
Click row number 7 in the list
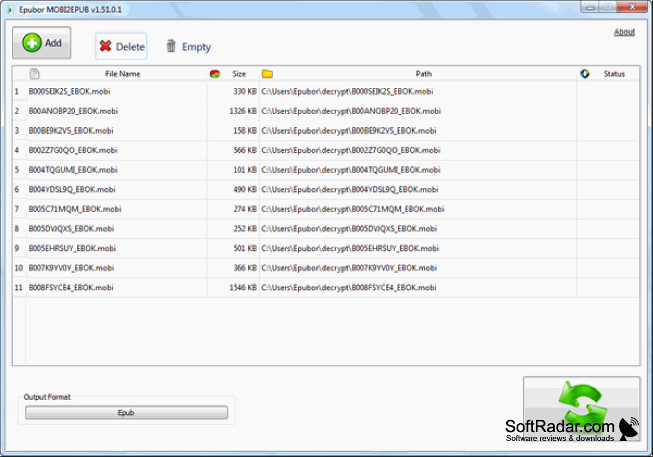tap(17, 209)
